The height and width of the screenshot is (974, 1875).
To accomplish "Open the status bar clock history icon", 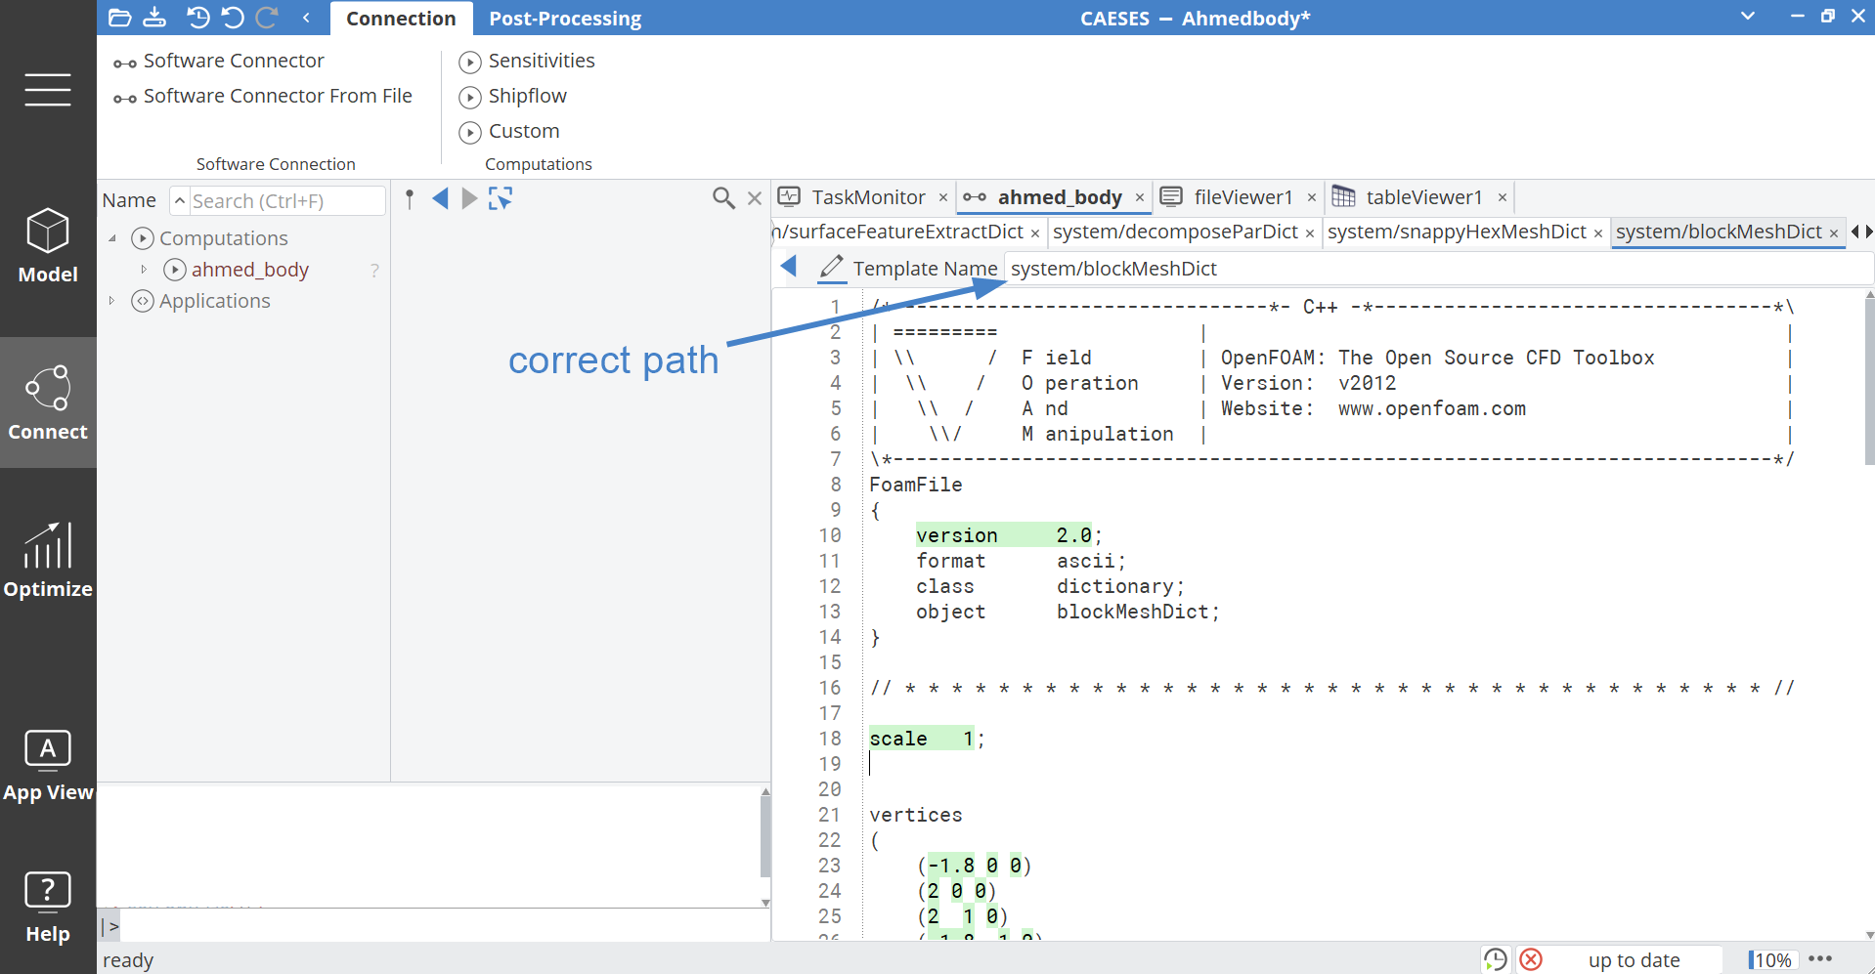I will tap(1495, 959).
